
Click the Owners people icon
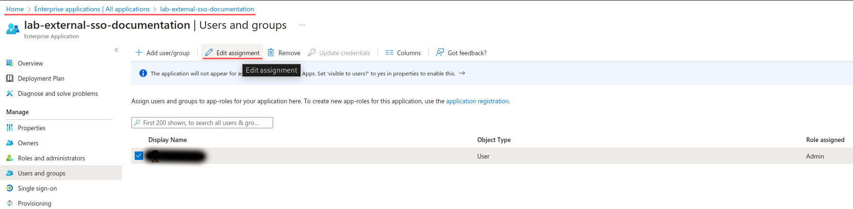[x=9, y=142]
